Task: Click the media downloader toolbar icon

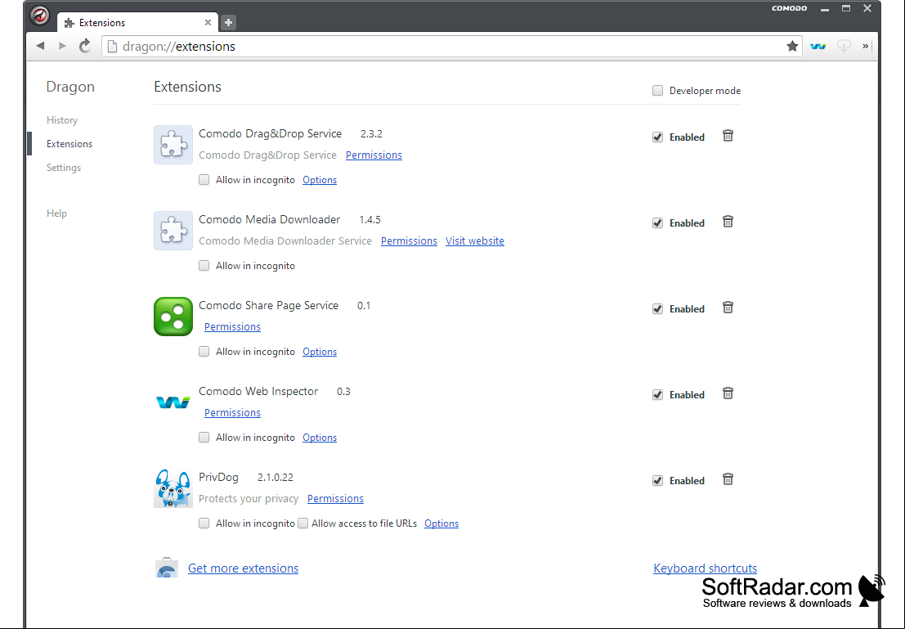Action: [x=844, y=46]
